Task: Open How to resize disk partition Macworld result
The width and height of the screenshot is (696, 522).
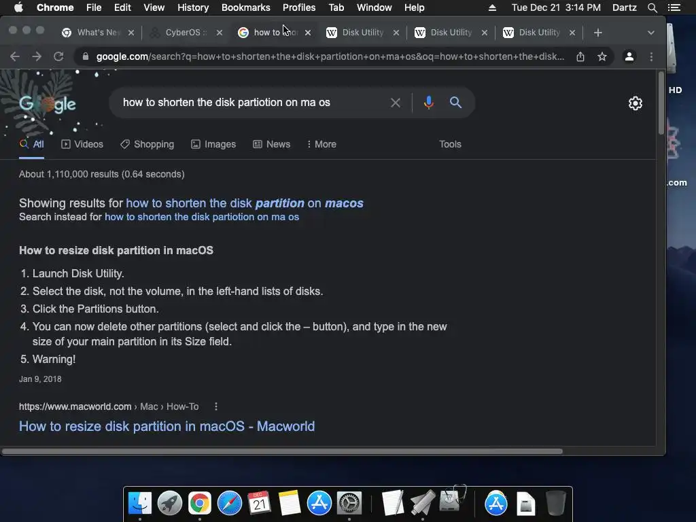Action: pyautogui.click(x=167, y=427)
